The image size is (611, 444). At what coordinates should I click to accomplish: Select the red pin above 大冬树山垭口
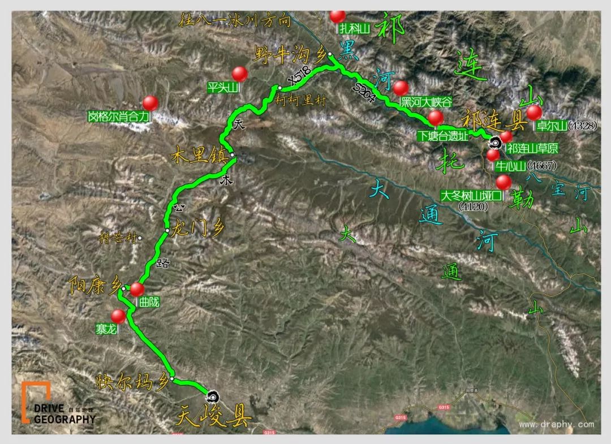[504, 182]
